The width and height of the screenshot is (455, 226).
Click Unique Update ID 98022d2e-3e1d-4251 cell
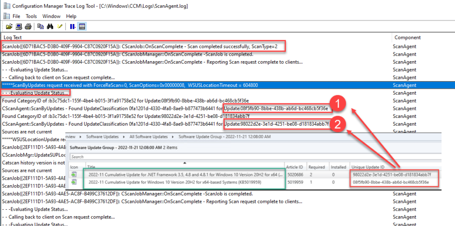point(392,174)
